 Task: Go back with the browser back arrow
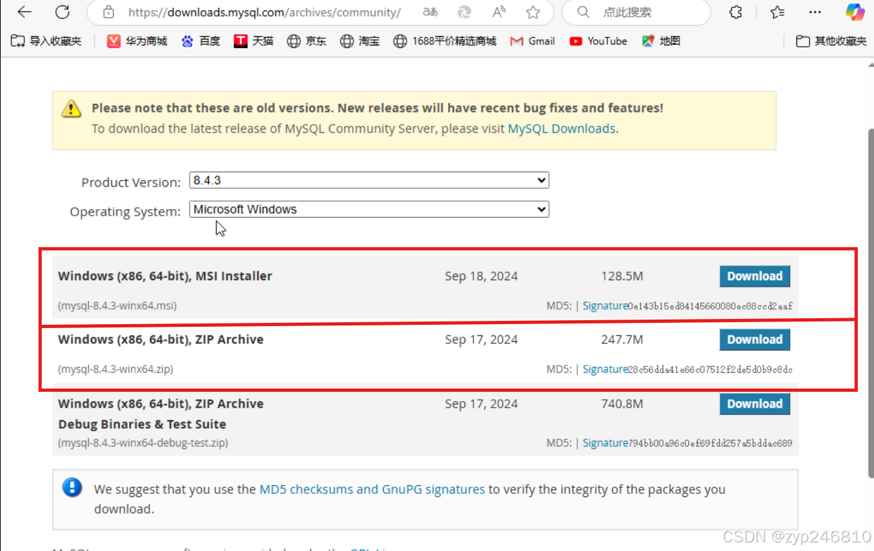(x=24, y=12)
